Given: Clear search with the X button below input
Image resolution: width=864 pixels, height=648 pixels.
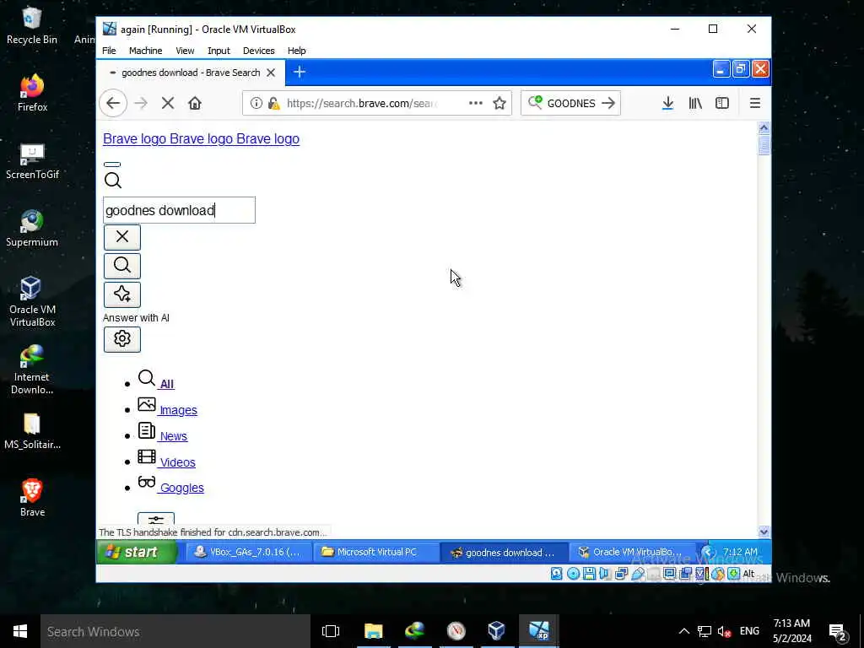Looking at the screenshot, I should coord(122,237).
